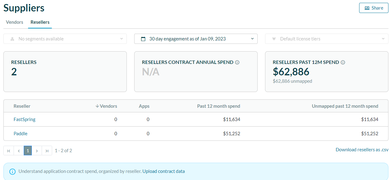390x180 pixels.
Task: Go to the previous page of results
Action: 19,151
